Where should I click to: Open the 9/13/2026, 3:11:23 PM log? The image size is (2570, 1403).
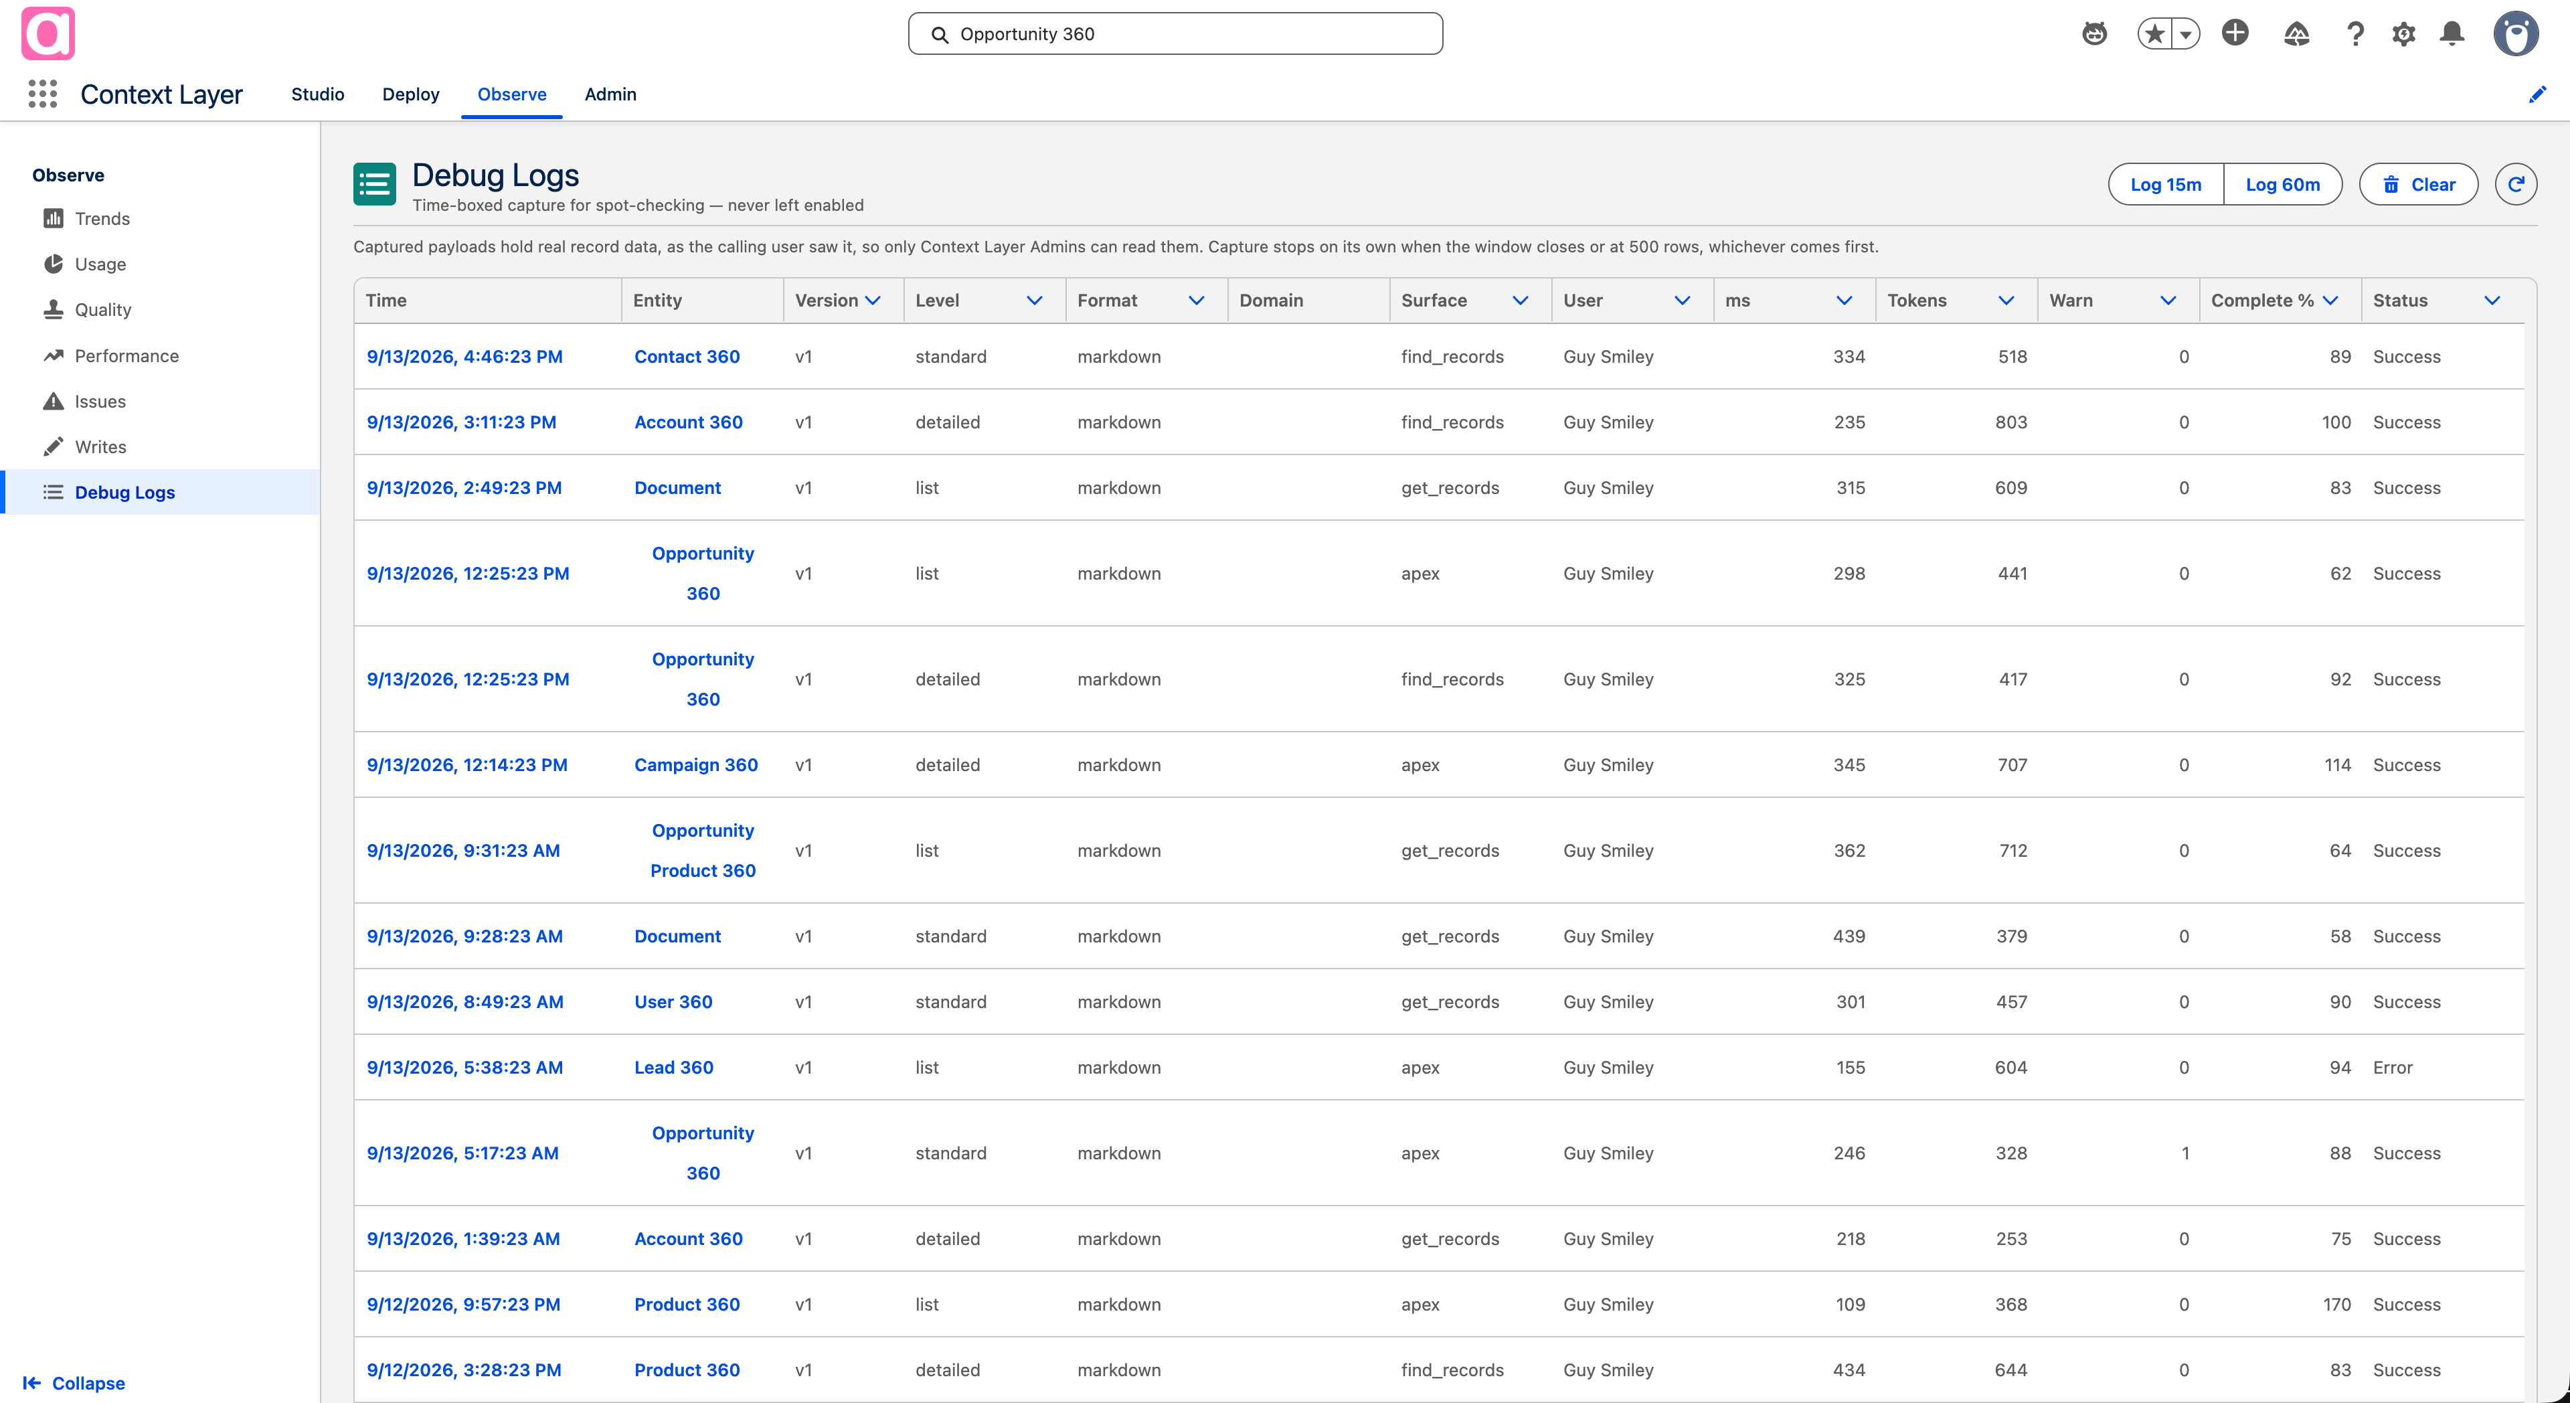pos(461,422)
